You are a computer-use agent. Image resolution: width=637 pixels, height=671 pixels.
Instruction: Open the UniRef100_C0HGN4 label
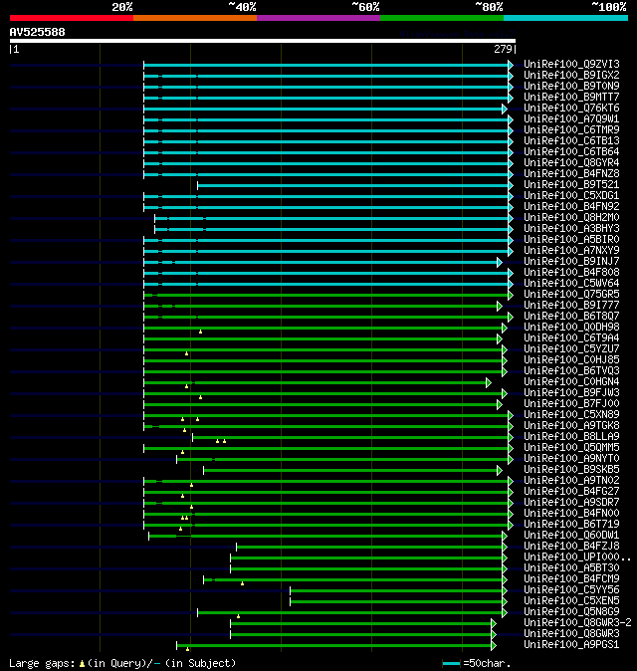[x=571, y=381]
